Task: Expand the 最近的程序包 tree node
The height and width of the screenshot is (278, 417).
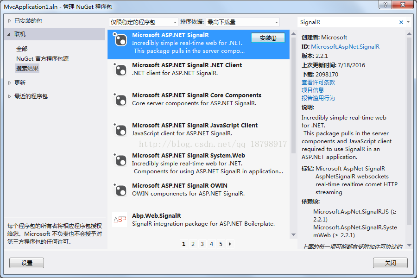Action: pyautogui.click(x=10, y=96)
